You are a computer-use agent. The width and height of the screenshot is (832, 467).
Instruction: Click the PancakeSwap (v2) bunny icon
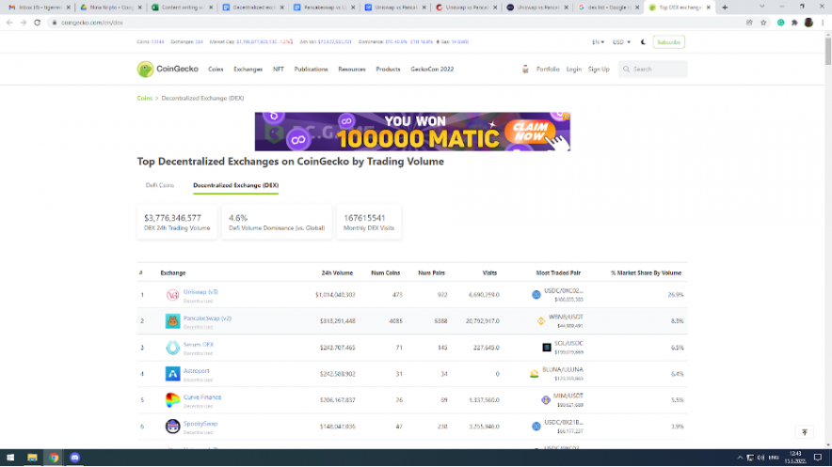tap(172, 321)
